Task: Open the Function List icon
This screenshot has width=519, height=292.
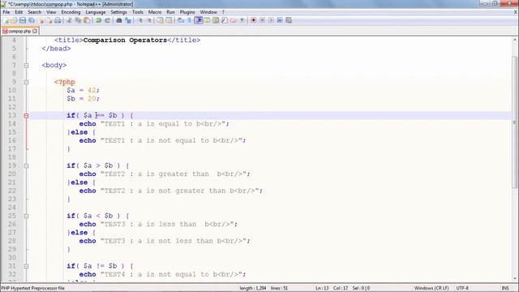Action: coord(225,20)
